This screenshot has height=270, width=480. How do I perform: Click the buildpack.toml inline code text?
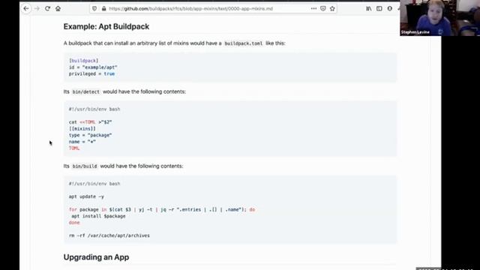(x=244, y=43)
